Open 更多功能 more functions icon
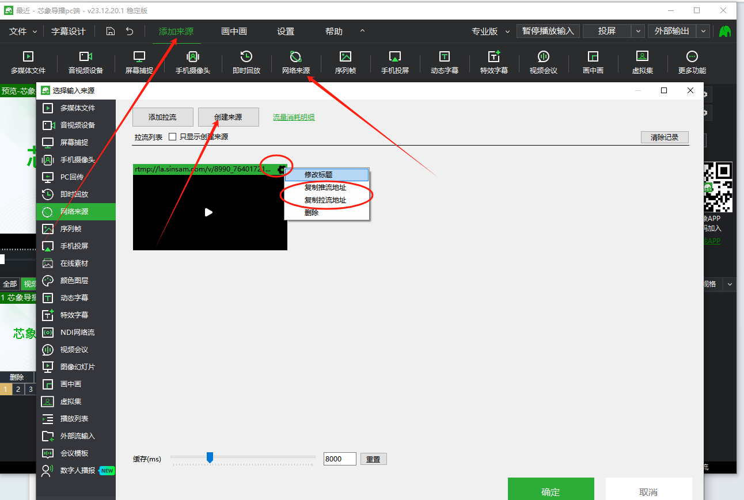 pos(692,62)
